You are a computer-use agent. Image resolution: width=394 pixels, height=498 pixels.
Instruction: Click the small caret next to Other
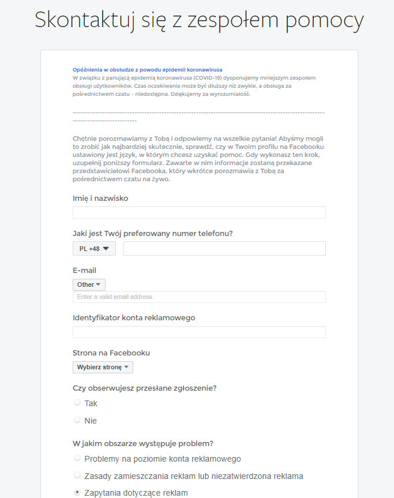[x=98, y=284]
